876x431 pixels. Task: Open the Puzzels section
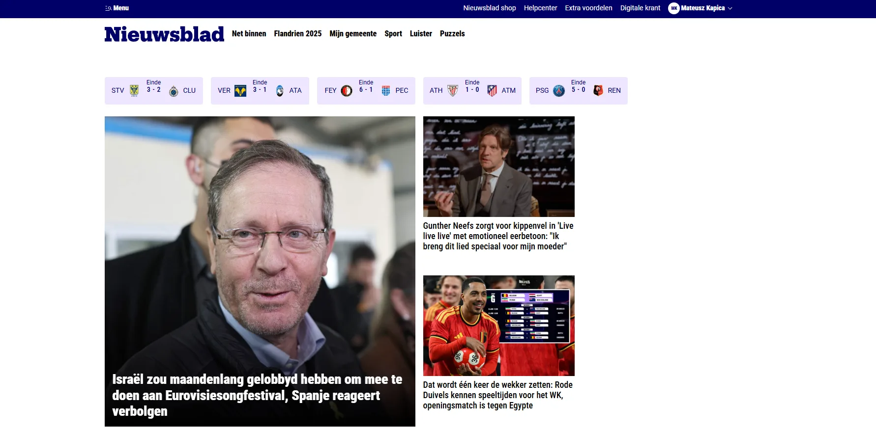452,33
